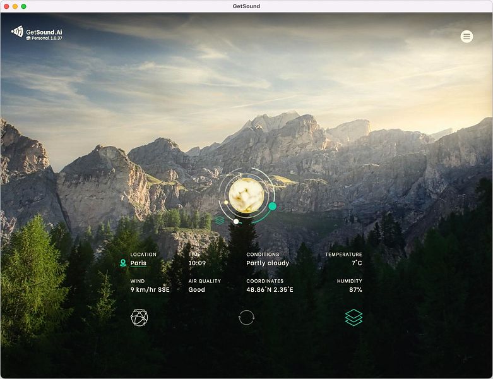Select the large green dot on orbit ring
493x379 pixels.
pos(272,207)
